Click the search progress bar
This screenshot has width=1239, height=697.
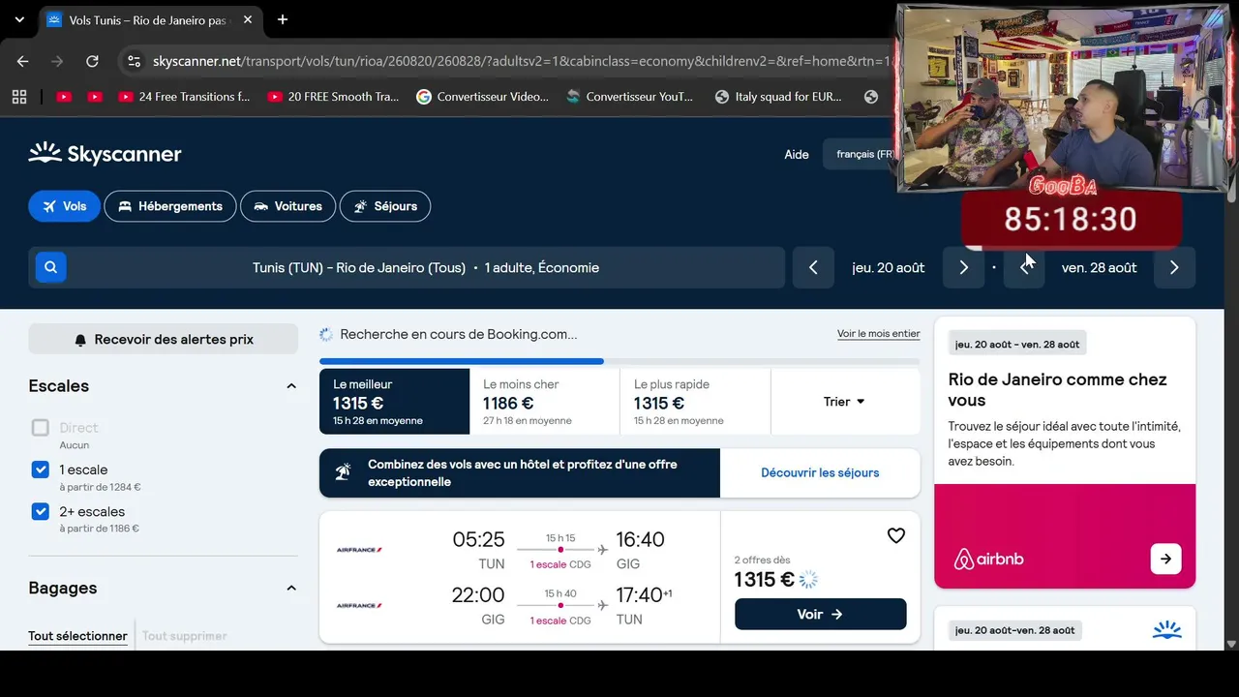pyautogui.click(x=619, y=361)
